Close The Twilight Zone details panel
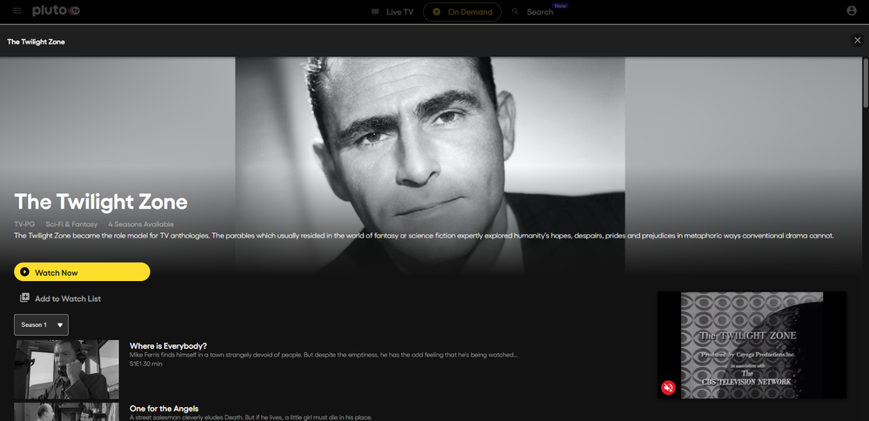This screenshot has width=869, height=421. coord(858,41)
